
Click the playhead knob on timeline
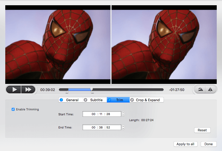pos(92,89)
